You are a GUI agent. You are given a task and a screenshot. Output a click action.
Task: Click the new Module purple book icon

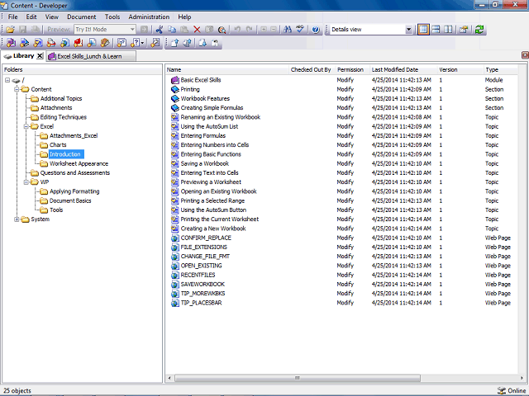pyautogui.click(x=11, y=43)
